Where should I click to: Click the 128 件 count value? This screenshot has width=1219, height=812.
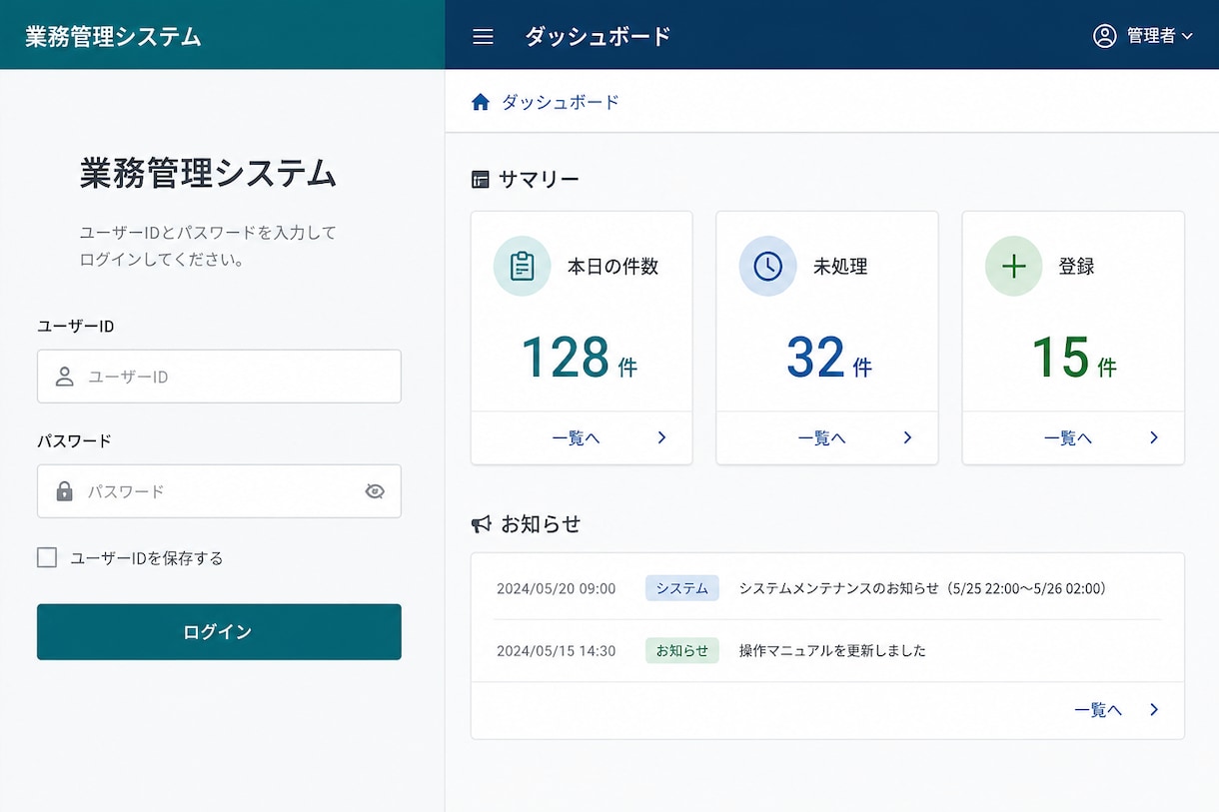coord(579,358)
